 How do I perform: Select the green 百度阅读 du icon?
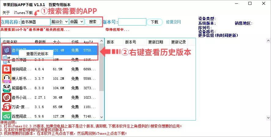[x=6, y=116]
